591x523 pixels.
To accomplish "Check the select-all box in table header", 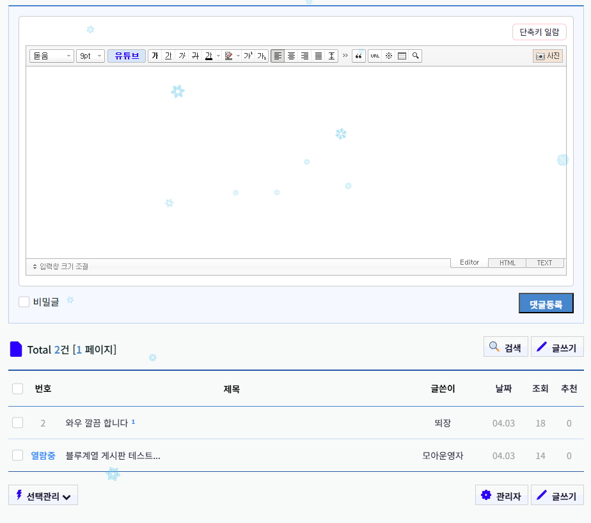I will [18, 389].
